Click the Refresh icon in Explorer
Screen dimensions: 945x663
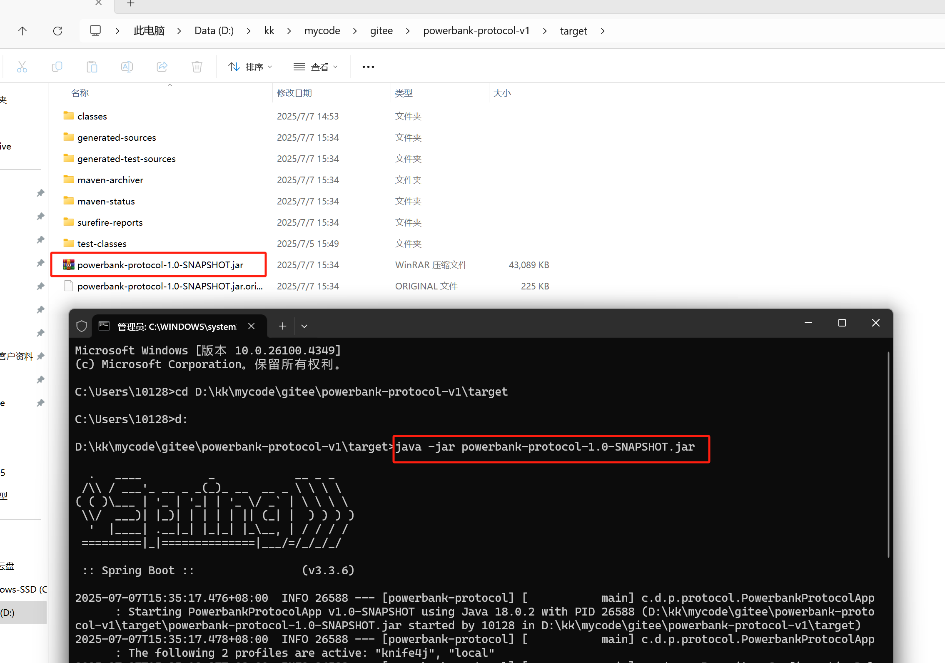click(x=57, y=31)
